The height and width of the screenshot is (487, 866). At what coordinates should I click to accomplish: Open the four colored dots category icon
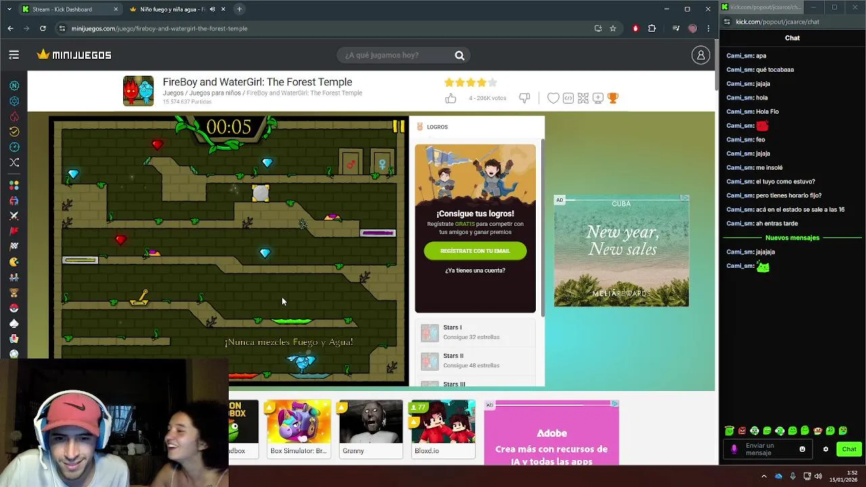(14, 185)
